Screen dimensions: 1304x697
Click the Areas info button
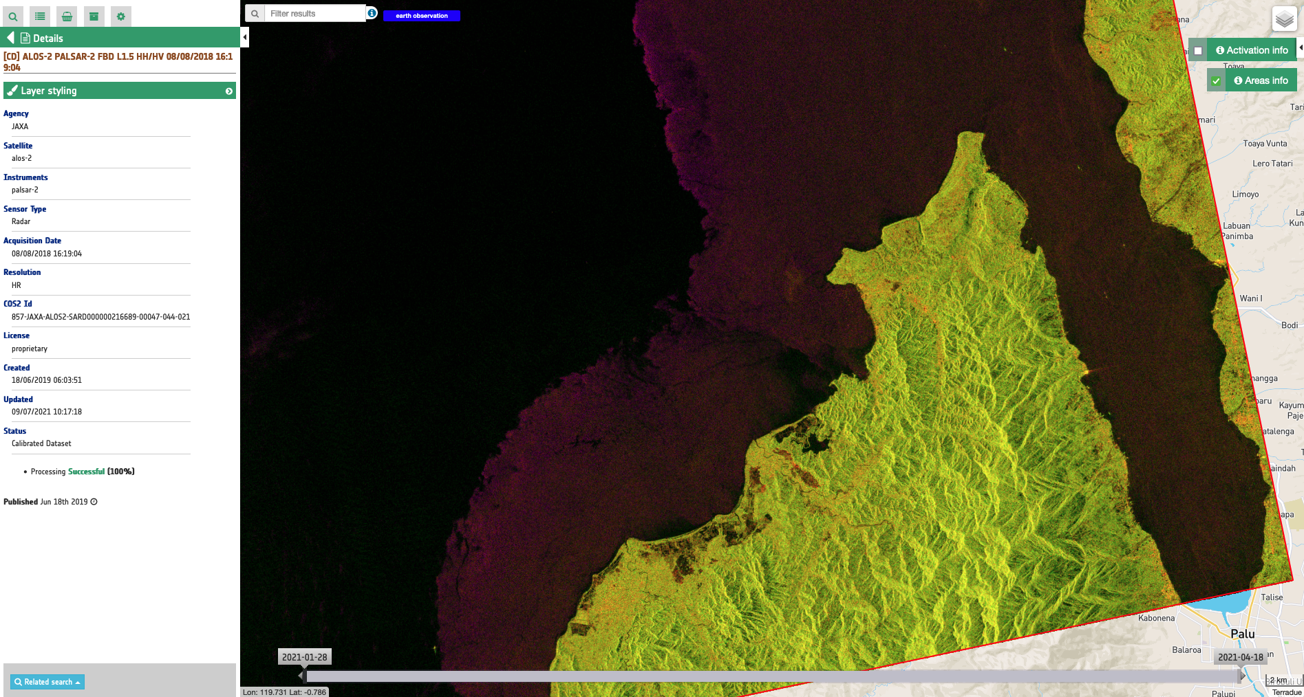point(1261,80)
